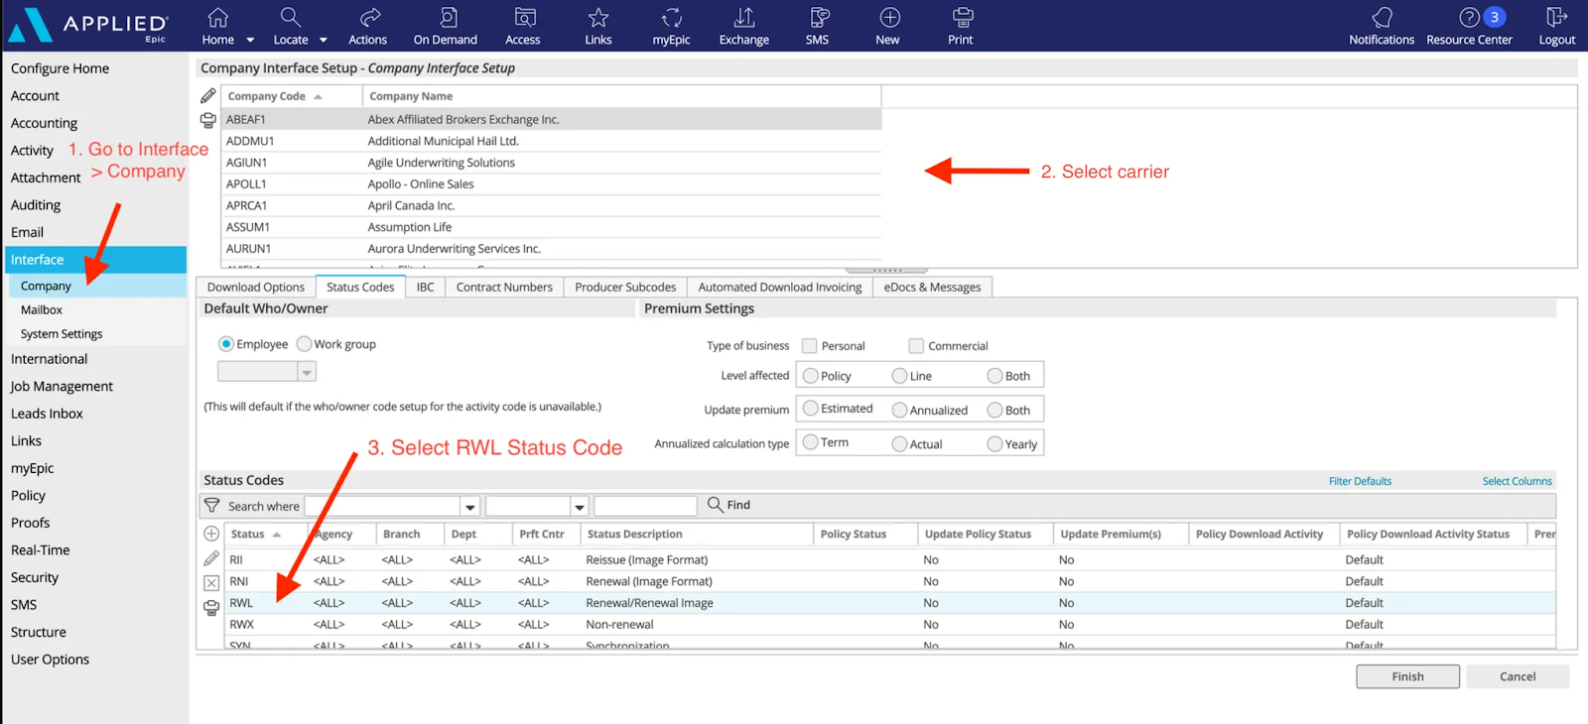The width and height of the screenshot is (1588, 724).
Task: Open the Actions toolbar icon
Action: pos(369,18)
